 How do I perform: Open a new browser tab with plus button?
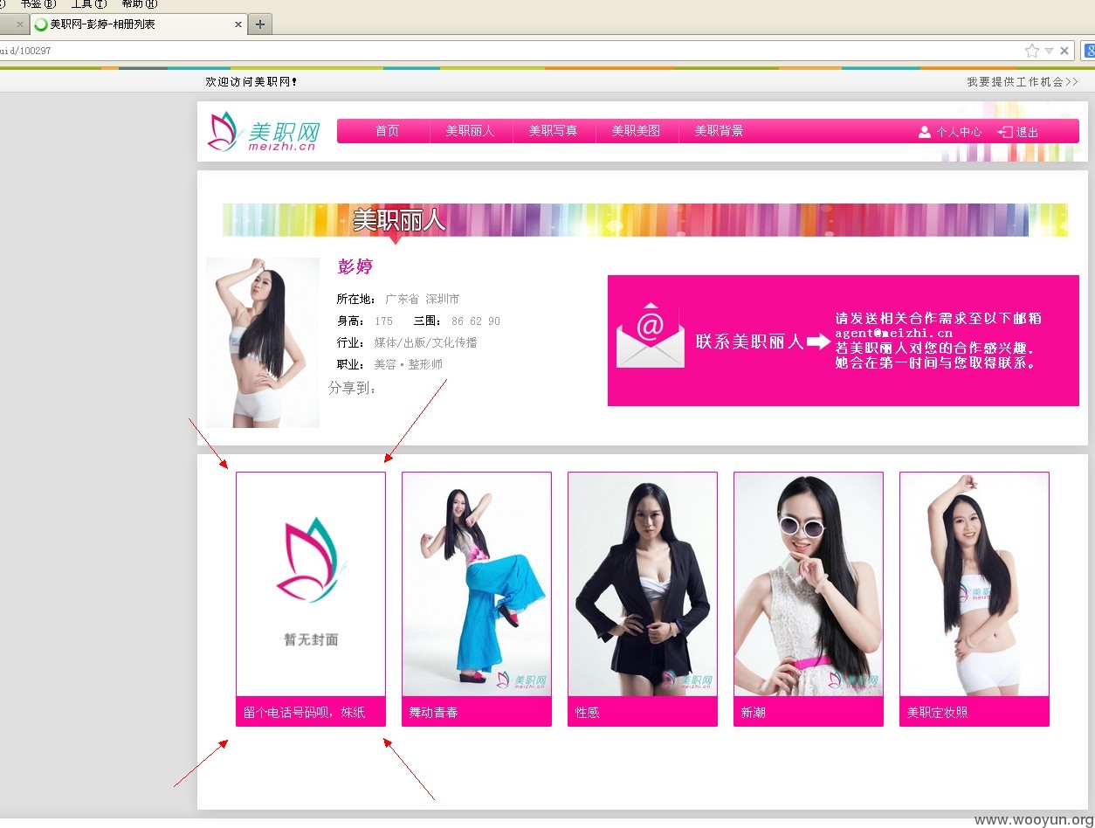pos(260,24)
